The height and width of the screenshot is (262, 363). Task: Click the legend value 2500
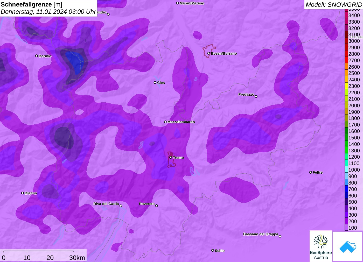pos(354,73)
